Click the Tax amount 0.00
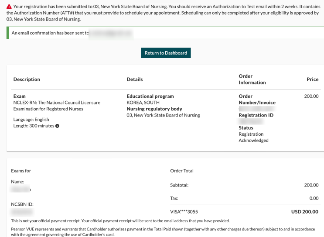Image resolution: width=324 pixels, height=237 pixels. point(314,198)
